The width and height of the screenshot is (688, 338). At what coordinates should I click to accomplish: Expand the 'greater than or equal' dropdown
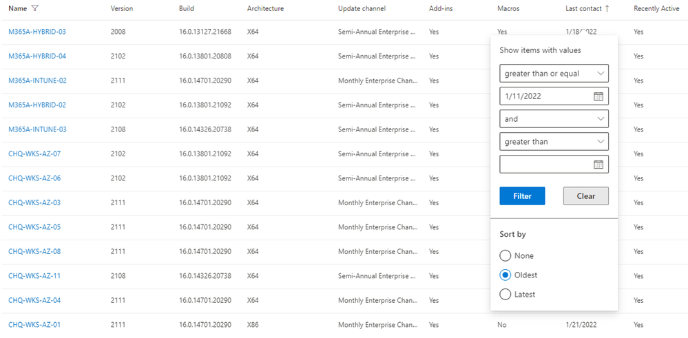point(554,73)
